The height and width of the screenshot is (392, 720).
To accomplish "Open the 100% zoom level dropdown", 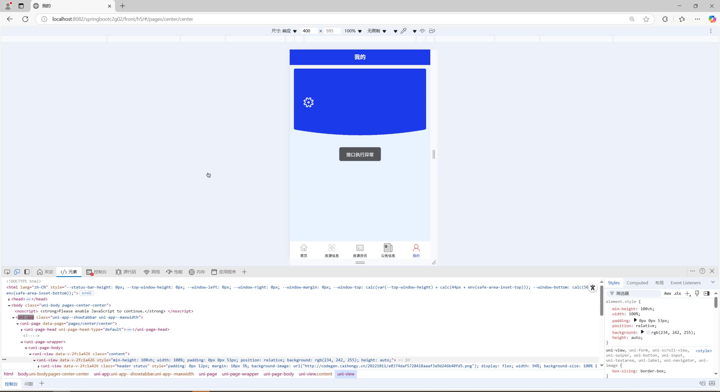I will click(x=353, y=31).
